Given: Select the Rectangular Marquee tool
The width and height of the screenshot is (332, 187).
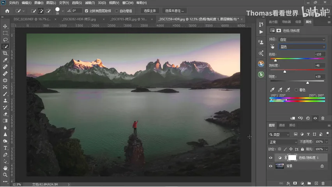Looking at the screenshot, I should pos(5,33).
